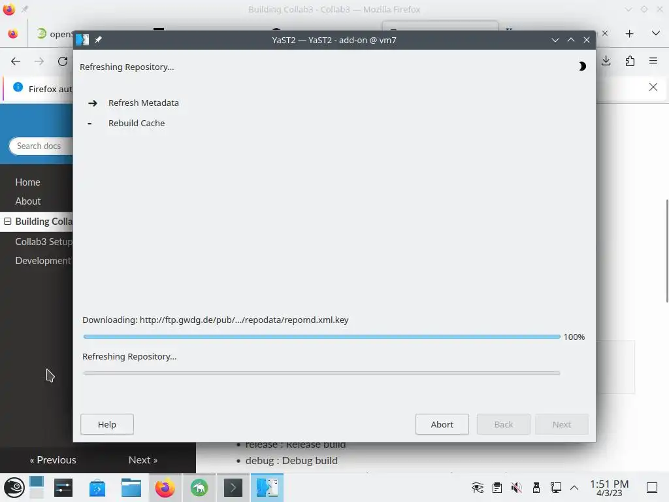The height and width of the screenshot is (502, 669).
Task: Open Firefox downloads panel
Action: pyautogui.click(x=606, y=61)
